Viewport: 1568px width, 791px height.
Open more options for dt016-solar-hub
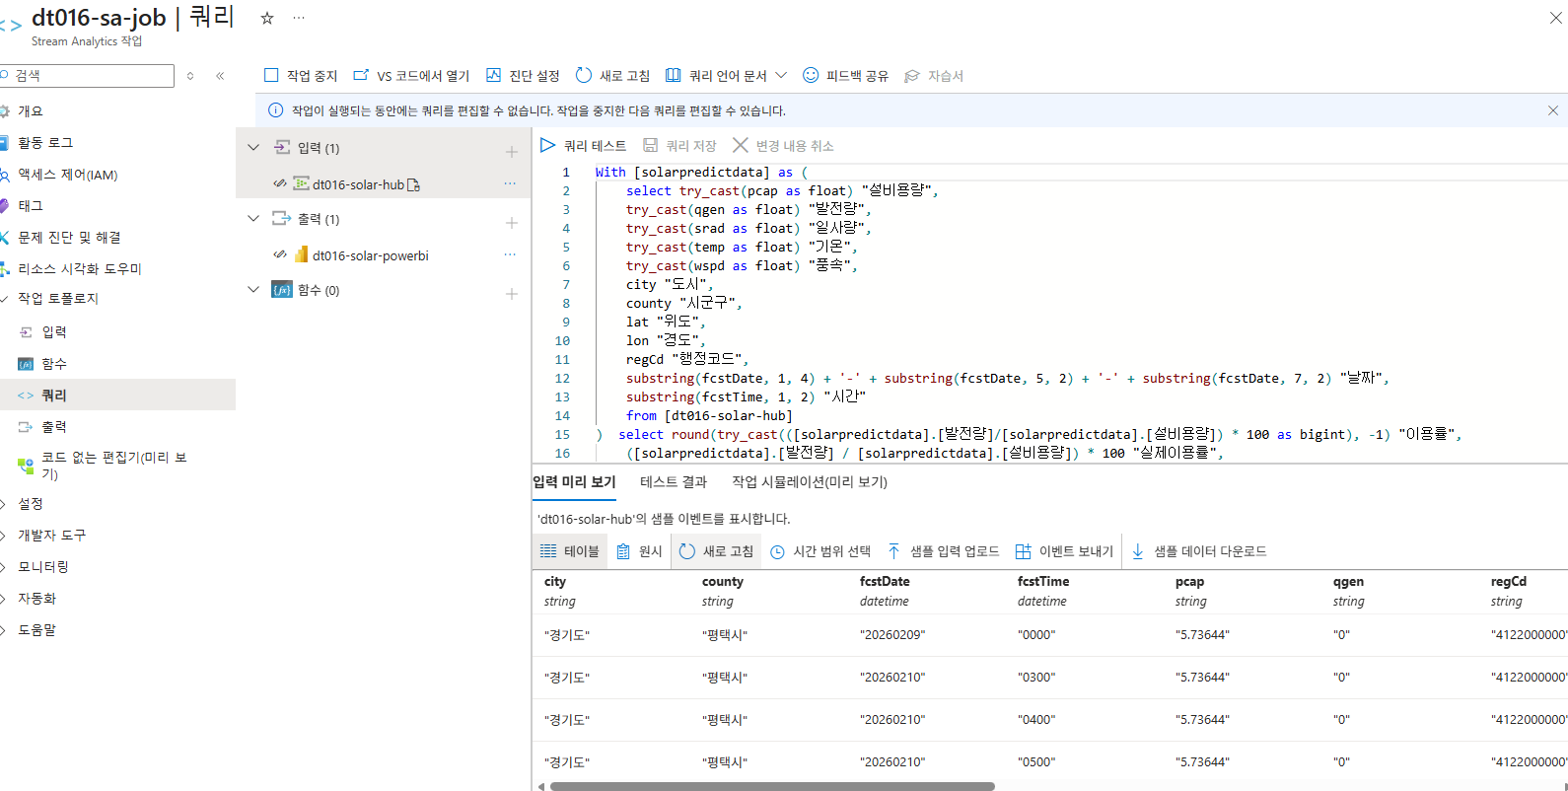point(510,183)
